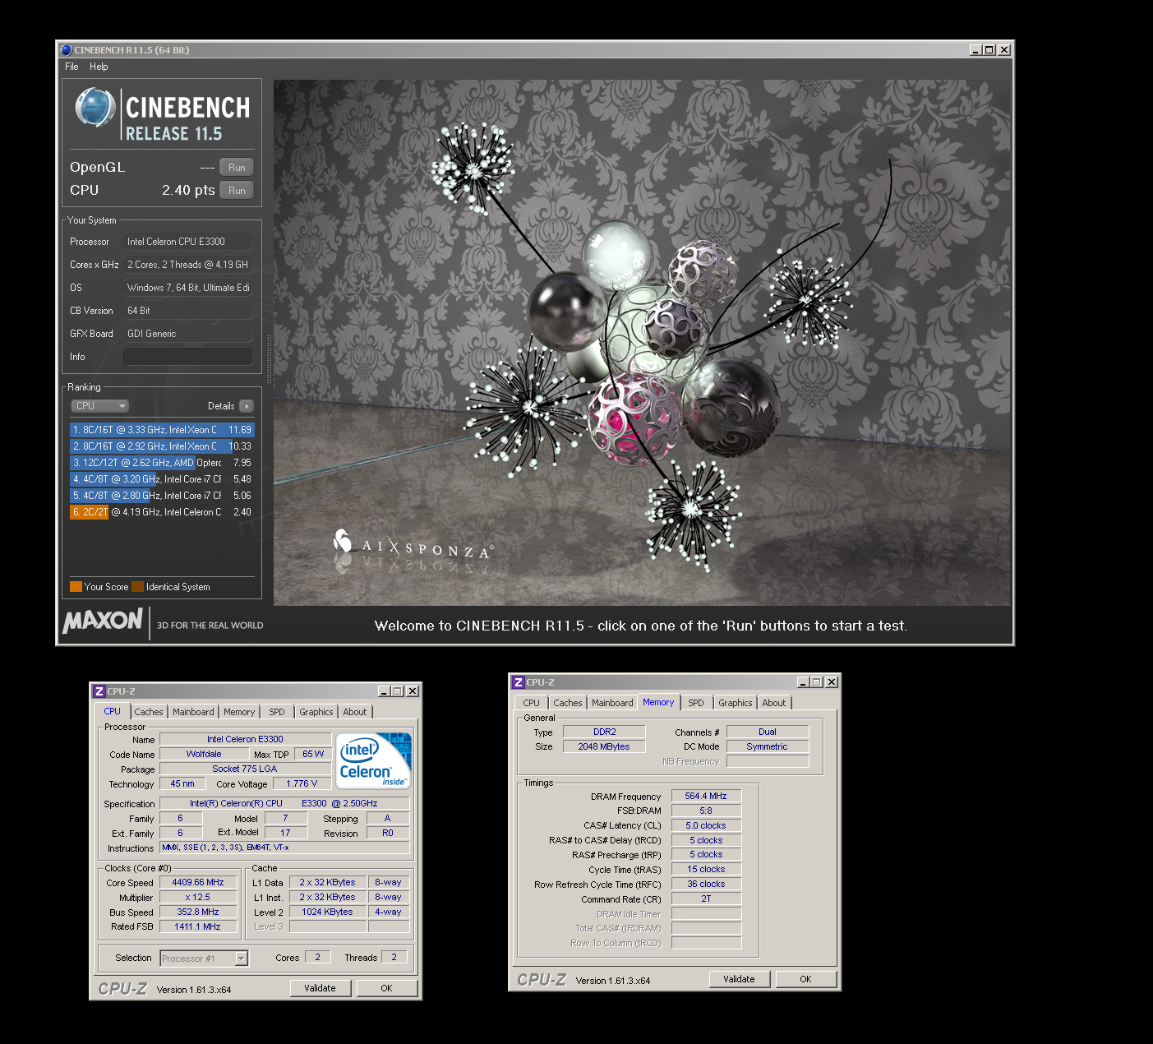
Task: Switch to About tab in right CPU-Z
Action: 774,703
